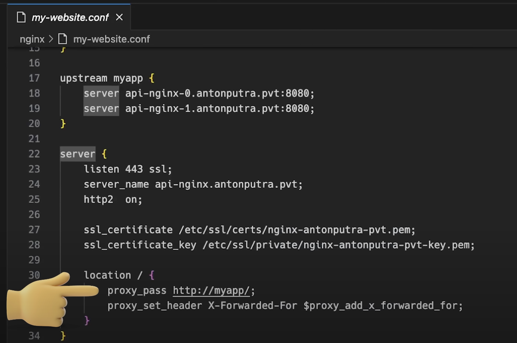
Task: Click 'http2 on;' directive
Action: 113,200
